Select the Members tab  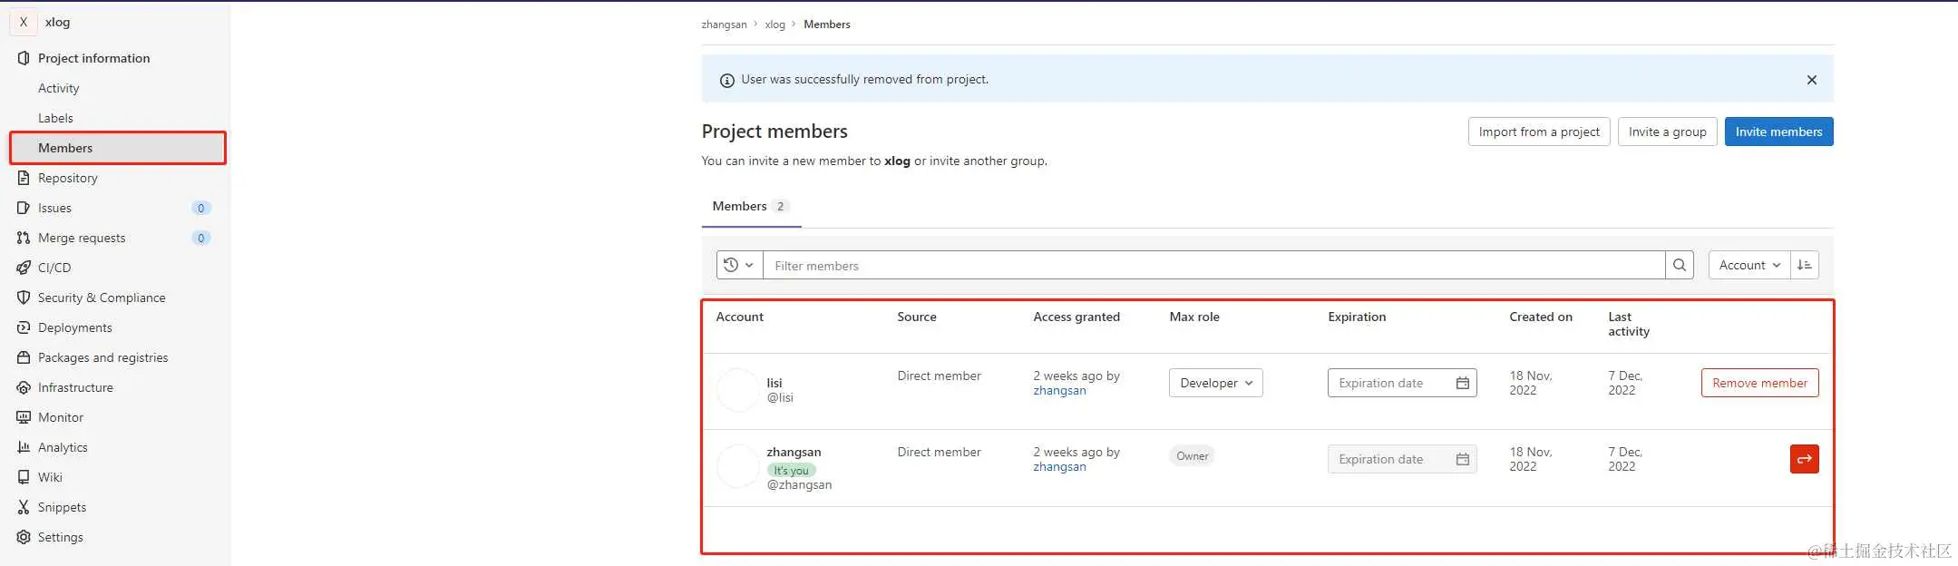[751, 207]
